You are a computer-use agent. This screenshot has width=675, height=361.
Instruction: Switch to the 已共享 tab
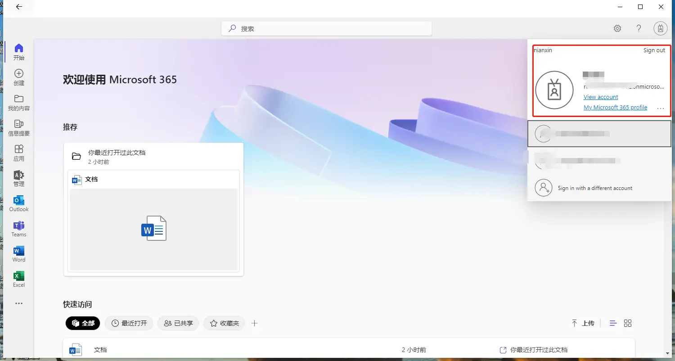178,323
